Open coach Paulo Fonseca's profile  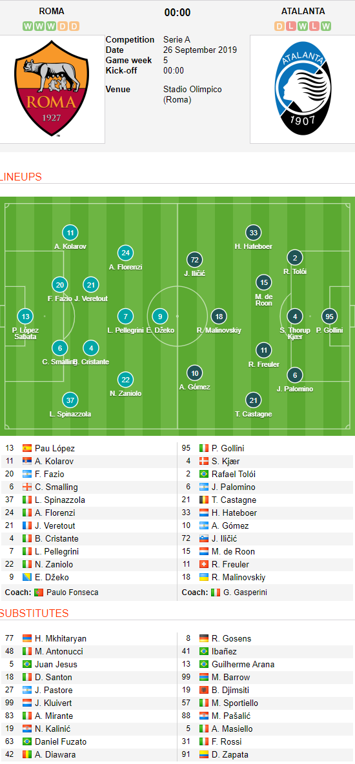(72, 593)
